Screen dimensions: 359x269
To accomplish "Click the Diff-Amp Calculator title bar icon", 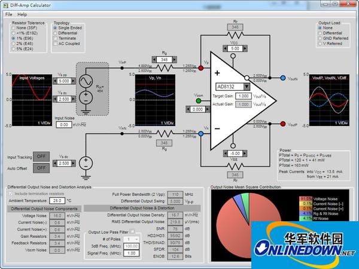I will [5, 5].
